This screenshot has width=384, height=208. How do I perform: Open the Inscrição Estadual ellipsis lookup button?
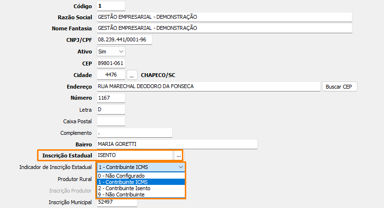click(179, 156)
